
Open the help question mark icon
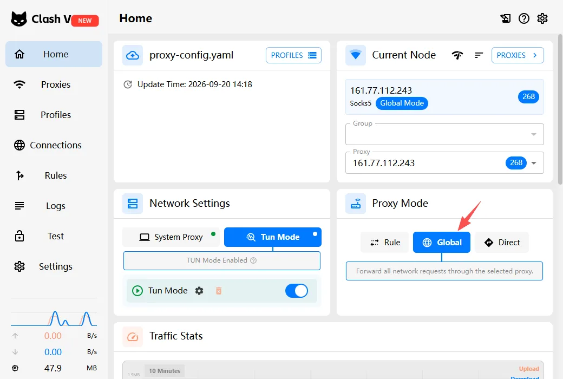point(524,18)
